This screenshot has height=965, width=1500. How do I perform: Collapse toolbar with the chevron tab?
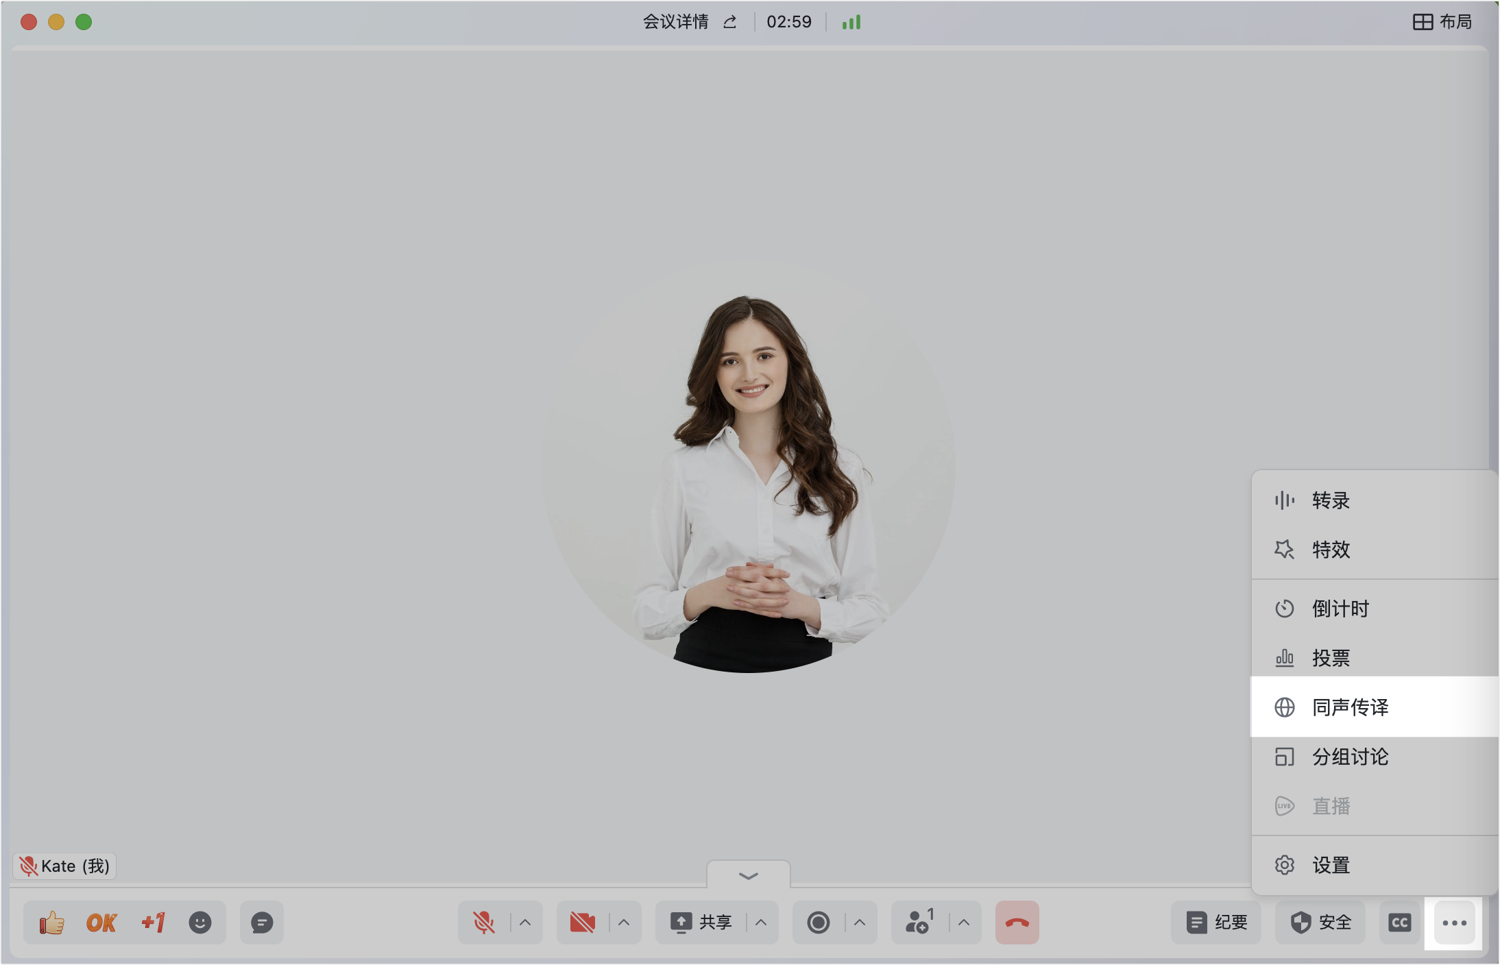click(x=749, y=875)
